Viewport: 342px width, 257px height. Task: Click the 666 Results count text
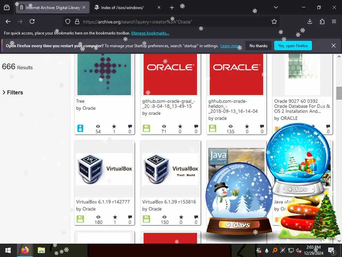click(17, 67)
